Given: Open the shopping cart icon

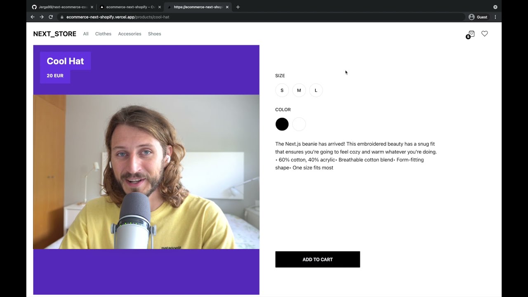Looking at the screenshot, I should pyautogui.click(x=471, y=34).
